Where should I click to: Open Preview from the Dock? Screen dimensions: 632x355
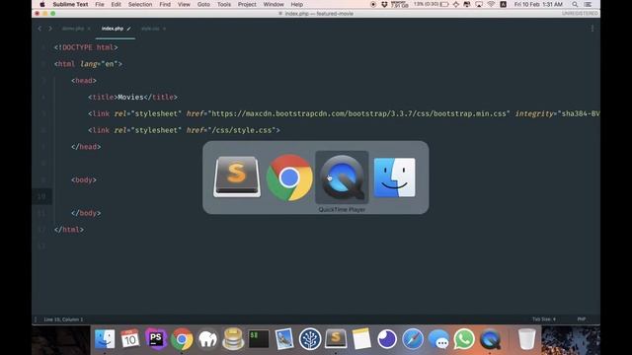284,338
